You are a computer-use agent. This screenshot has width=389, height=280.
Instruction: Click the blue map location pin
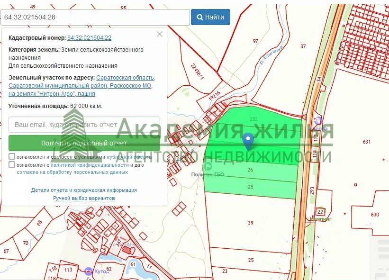coord(248,141)
